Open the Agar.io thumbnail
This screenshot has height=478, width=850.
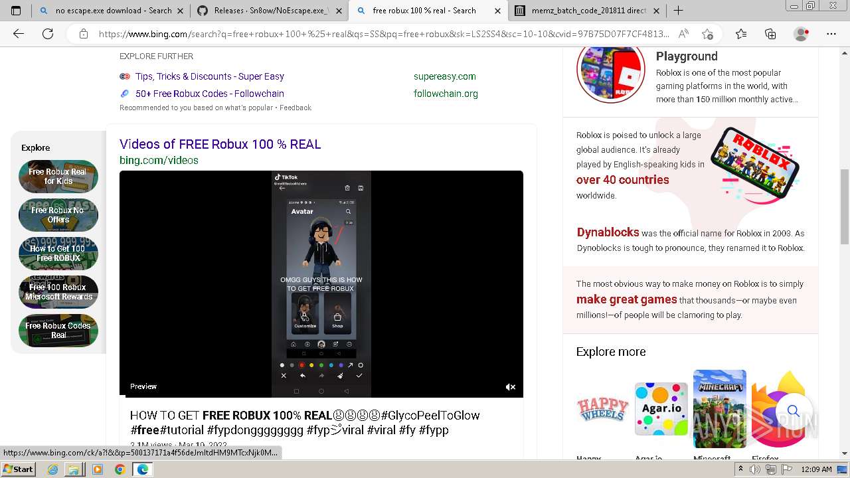pyautogui.click(x=661, y=409)
